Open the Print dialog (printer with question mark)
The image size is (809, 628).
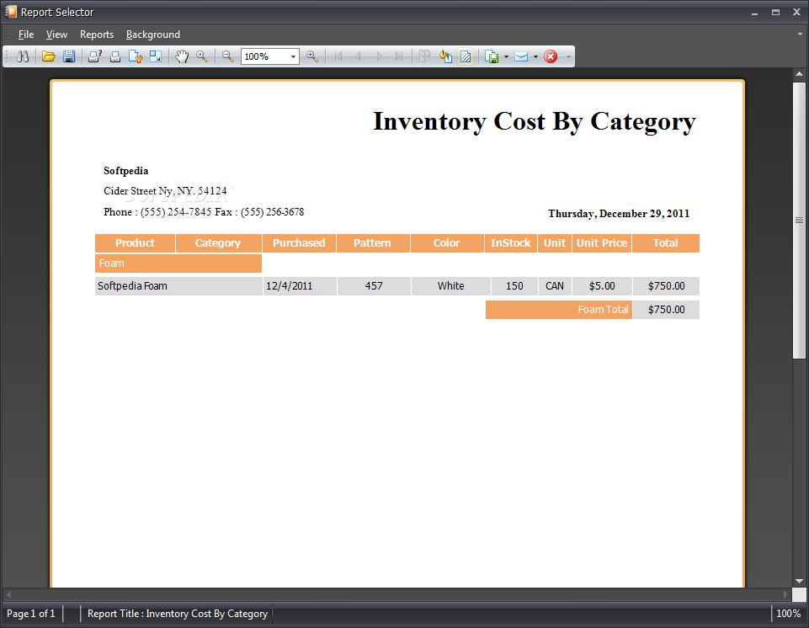click(95, 56)
